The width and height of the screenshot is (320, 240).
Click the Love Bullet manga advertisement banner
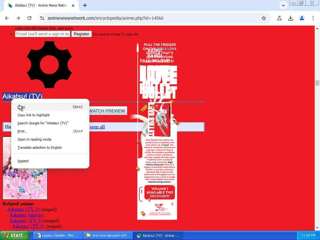pyautogui.click(x=157, y=131)
